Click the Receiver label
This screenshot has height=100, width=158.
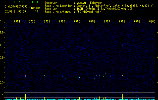pyautogui.click(x=51, y=9)
